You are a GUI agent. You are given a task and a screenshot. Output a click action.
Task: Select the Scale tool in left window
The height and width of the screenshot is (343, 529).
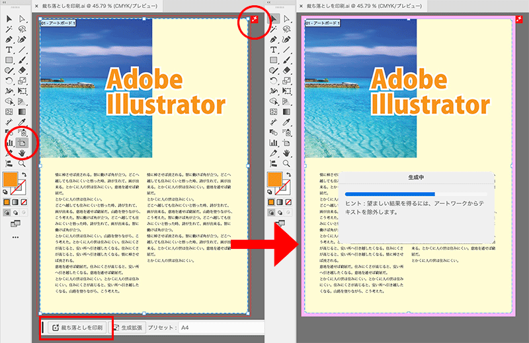(x=22, y=81)
